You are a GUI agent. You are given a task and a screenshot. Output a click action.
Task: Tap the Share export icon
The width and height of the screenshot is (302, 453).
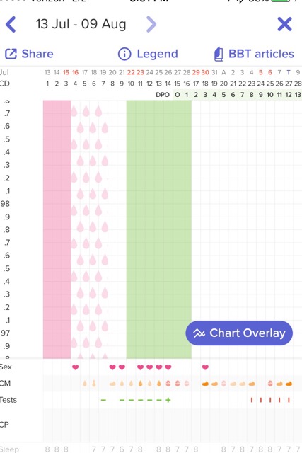click(11, 54)
